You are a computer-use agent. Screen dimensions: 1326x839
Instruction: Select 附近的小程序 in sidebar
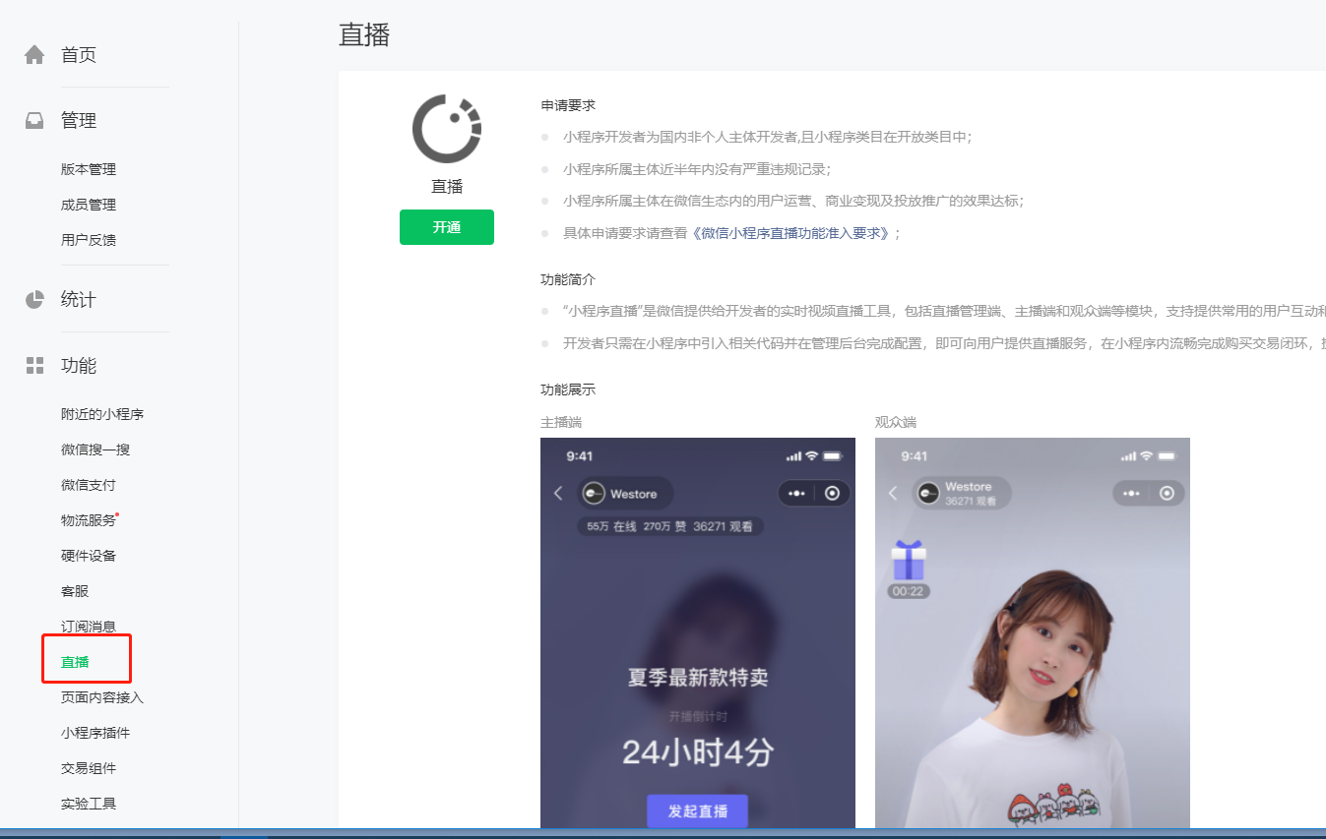(102, 414)
